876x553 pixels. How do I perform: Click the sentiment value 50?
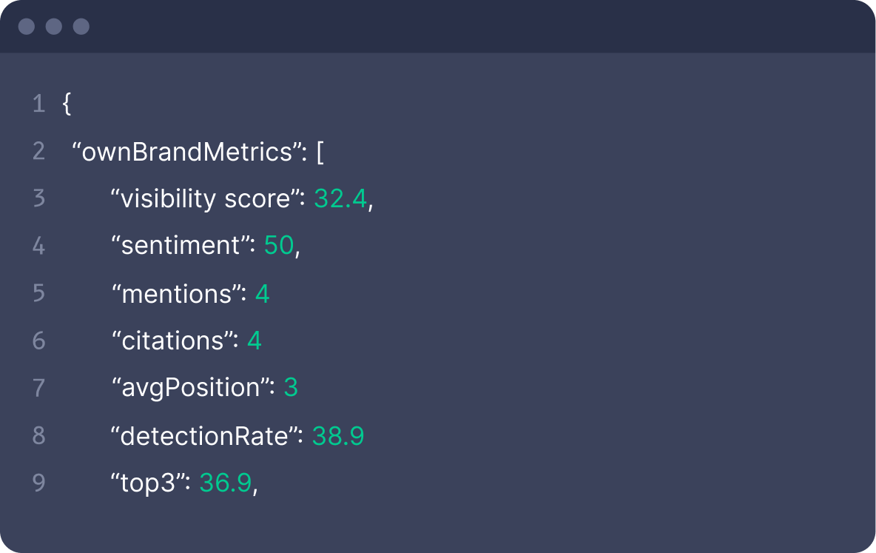point(279,247)
